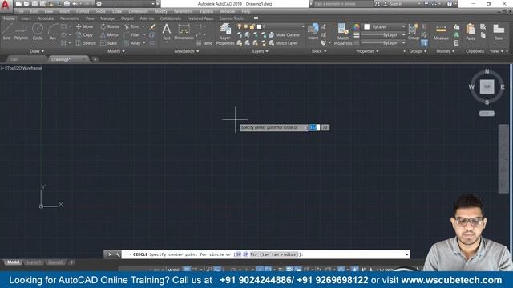Select the Polyline tool
The width and height of the screenshot is (513, 288).
(21, 32)
